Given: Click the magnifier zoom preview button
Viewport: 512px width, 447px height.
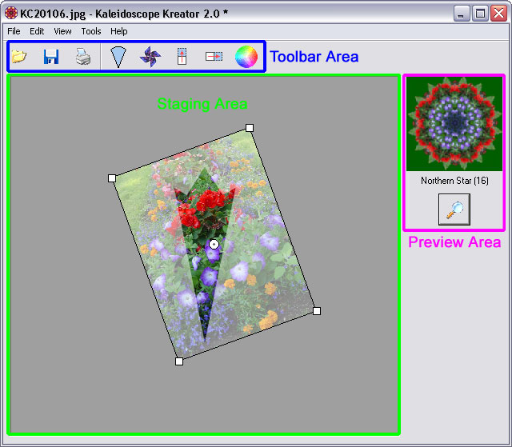Looking at the screenshot, I should coord(454,210).
